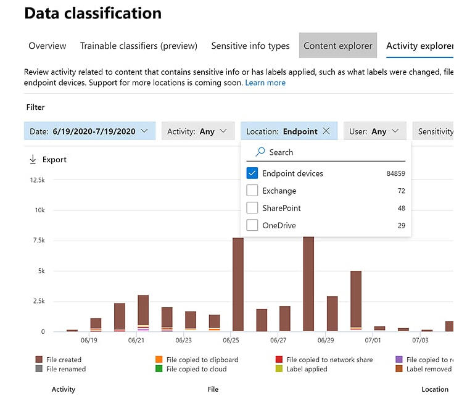Clear the Location Endpoint filter with the X
Screen dimensions: 475x401
click(326, 131)
